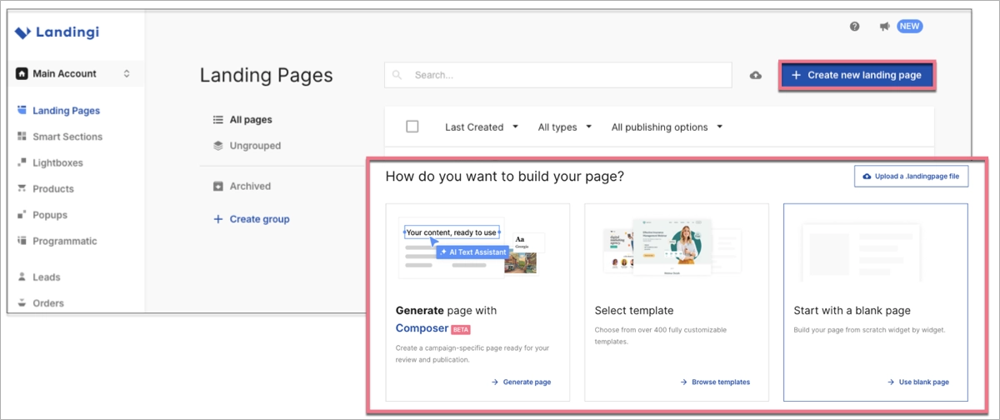1000x420 pixels.
Task: Open Programmatic in sidebar
Action: (64, 241)
